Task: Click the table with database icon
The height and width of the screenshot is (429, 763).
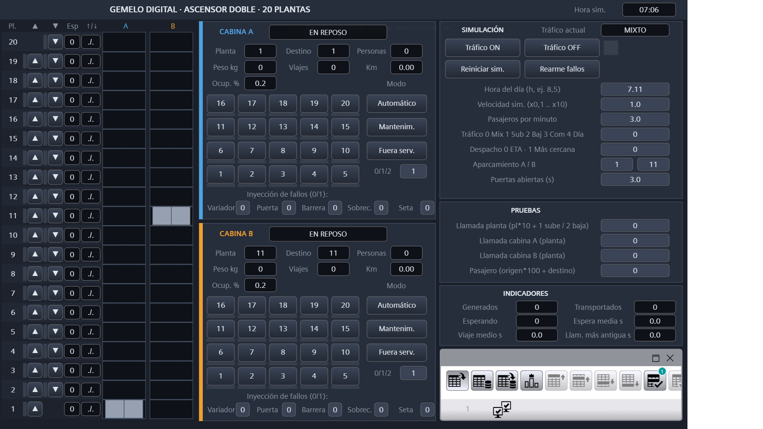Action: click(482, 381)
